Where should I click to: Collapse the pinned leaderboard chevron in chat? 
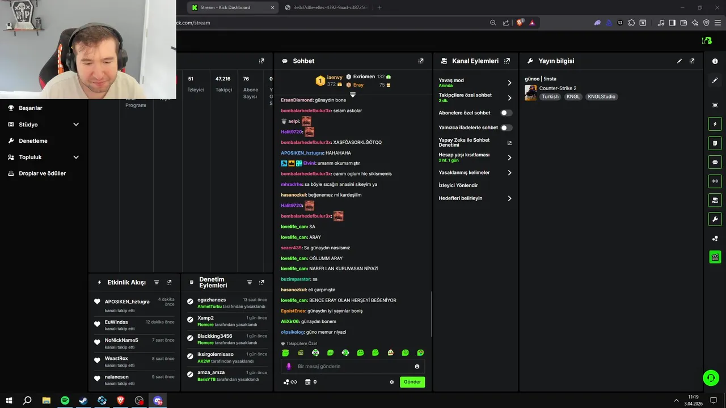(352, 95)
